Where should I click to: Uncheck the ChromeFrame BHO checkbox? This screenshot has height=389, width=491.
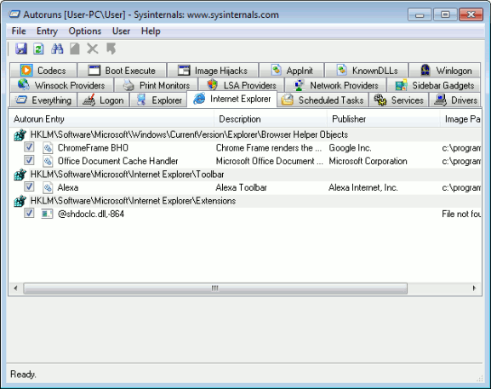(x=29, y=146)
